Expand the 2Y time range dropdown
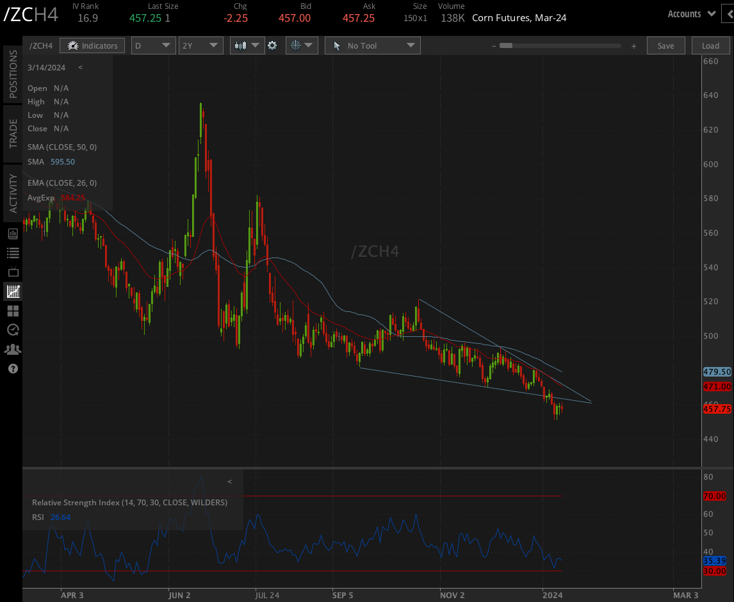This screenshot has width=734, height=602. pos(200,45)
